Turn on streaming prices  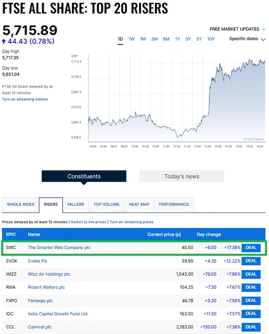pos(132,222)
